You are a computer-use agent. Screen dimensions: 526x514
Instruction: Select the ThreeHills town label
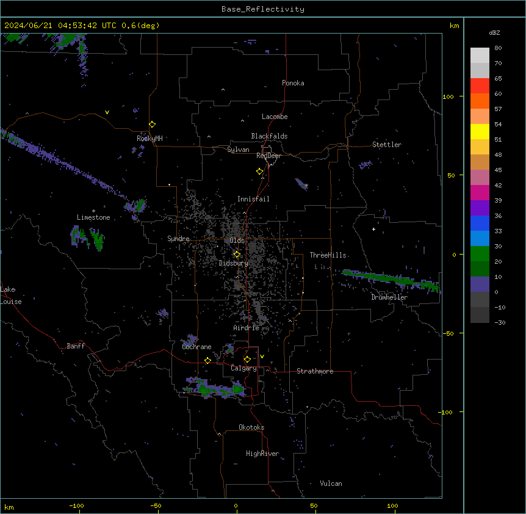pos(328,255)
